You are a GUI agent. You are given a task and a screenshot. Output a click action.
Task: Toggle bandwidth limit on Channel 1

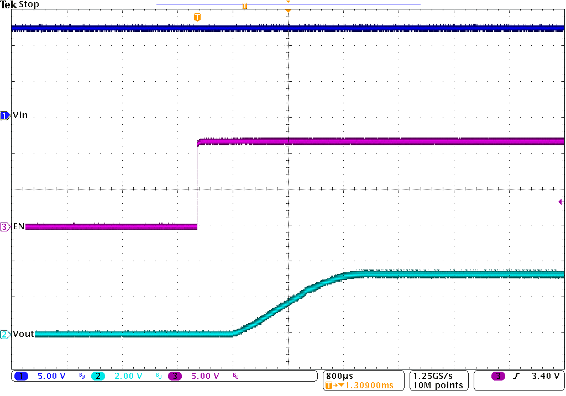(82, 376)
